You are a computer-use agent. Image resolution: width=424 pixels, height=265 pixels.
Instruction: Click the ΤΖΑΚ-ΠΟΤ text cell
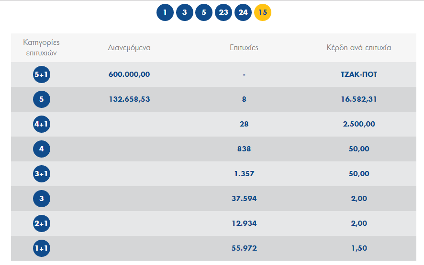pyautogui.click(x=359, y=74)
